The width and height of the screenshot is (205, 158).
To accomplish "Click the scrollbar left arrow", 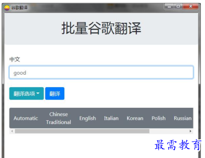I will click(12, 131).
